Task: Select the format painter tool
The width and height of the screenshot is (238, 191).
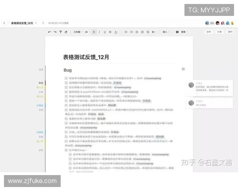Action: pos(60,32)
